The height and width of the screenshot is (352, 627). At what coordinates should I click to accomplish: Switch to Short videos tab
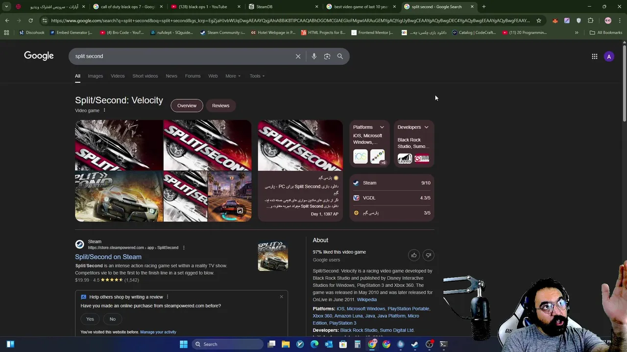145,76
